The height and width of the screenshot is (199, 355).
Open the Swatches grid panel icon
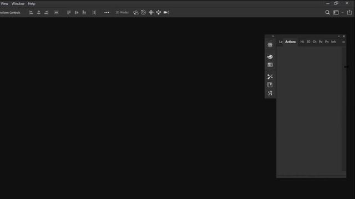click(x=270, y=65)
